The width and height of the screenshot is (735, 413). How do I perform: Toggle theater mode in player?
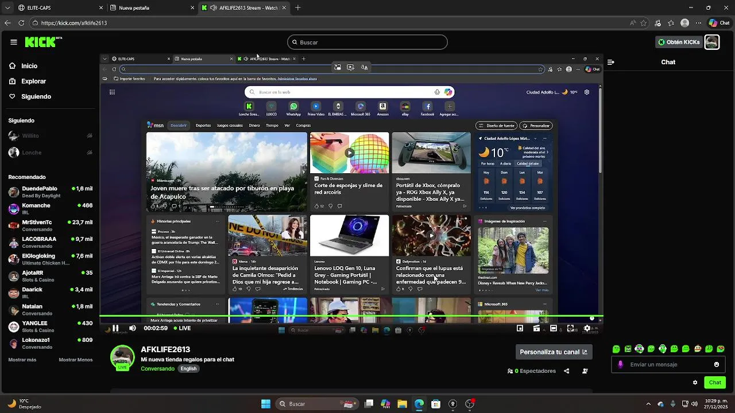(x=554, y=328)
